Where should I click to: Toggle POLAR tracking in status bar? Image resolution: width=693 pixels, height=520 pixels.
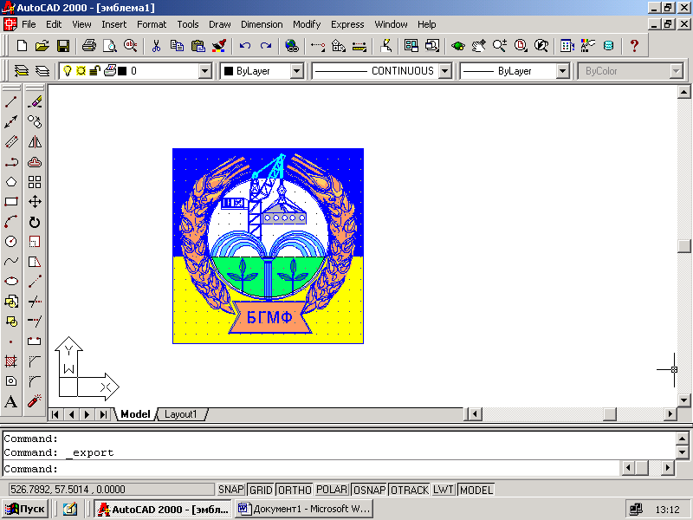(x=332, y=490)
